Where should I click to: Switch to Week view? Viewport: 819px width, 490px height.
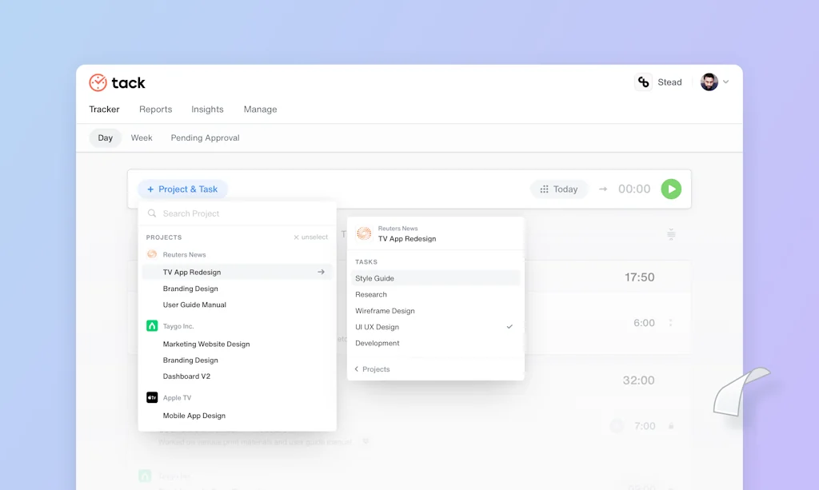click(142, 137)
